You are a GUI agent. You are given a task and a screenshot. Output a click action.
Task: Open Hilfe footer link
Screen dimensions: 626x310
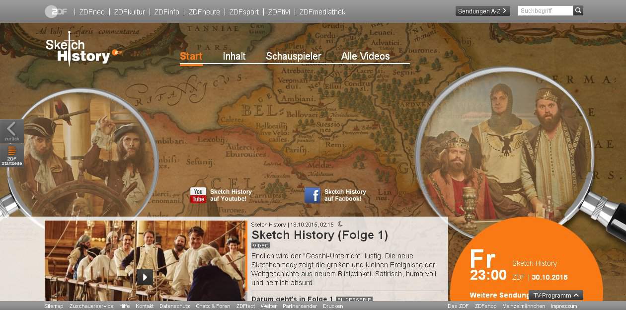[x=125, y=306]
